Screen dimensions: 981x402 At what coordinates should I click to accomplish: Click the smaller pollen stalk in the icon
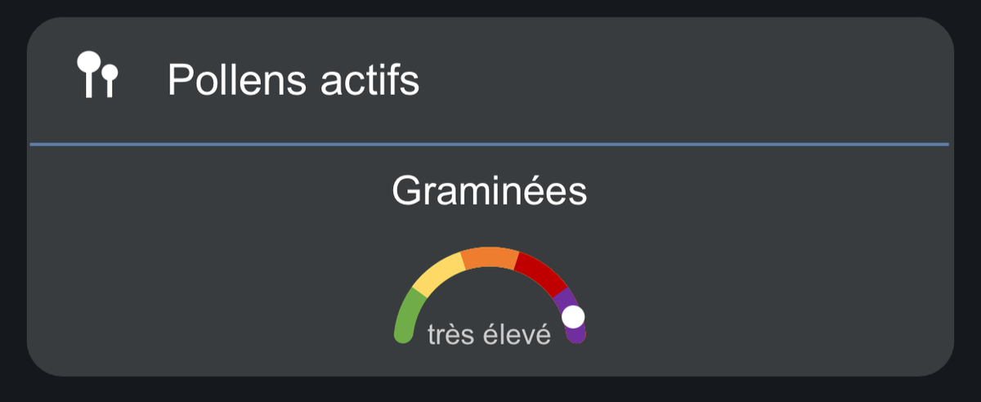[110, 80]
